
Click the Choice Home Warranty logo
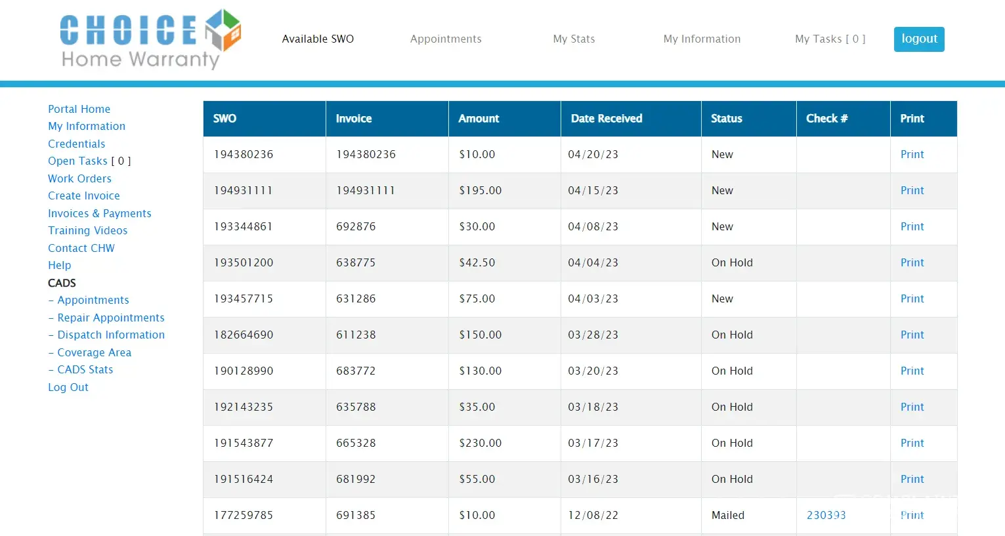point(150,39)
